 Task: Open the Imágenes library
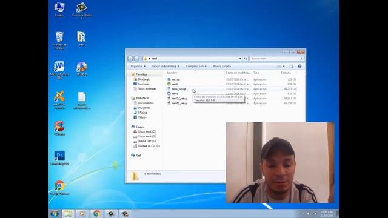pos(144,108)
